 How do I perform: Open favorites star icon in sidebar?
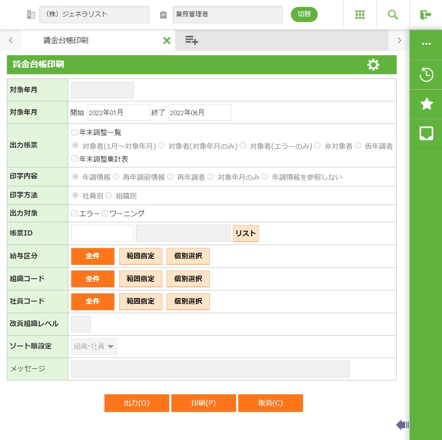pyautogui.click(x=426, y=104)
